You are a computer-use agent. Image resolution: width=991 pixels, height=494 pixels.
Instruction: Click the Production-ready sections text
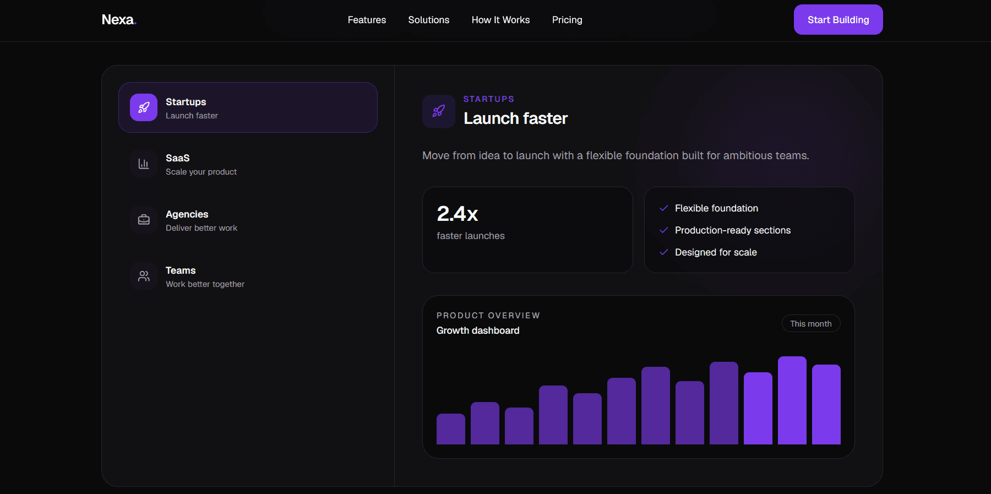pos(733,230)
